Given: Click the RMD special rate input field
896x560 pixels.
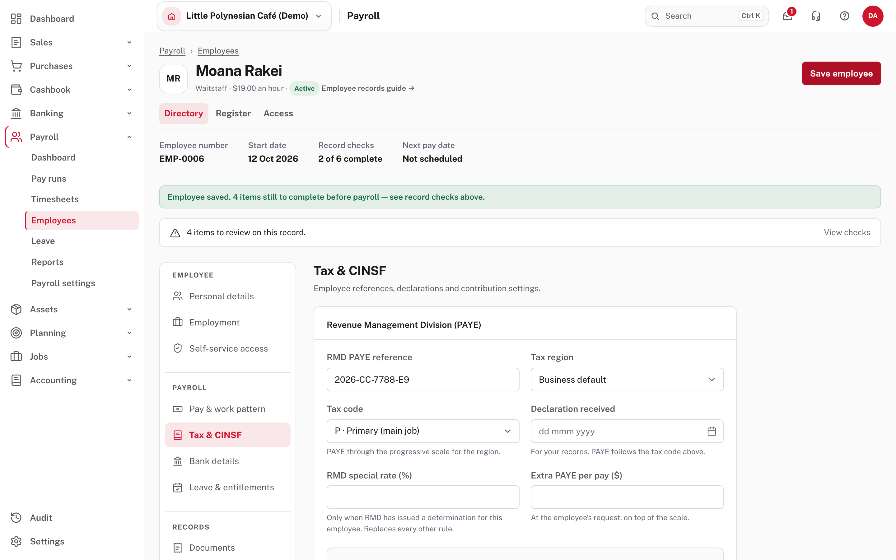Looking at the screenshot, I should click(x=423, y=497).
